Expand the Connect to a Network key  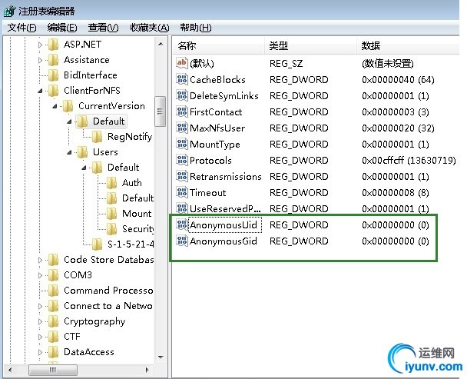click(x=40, y=306)
